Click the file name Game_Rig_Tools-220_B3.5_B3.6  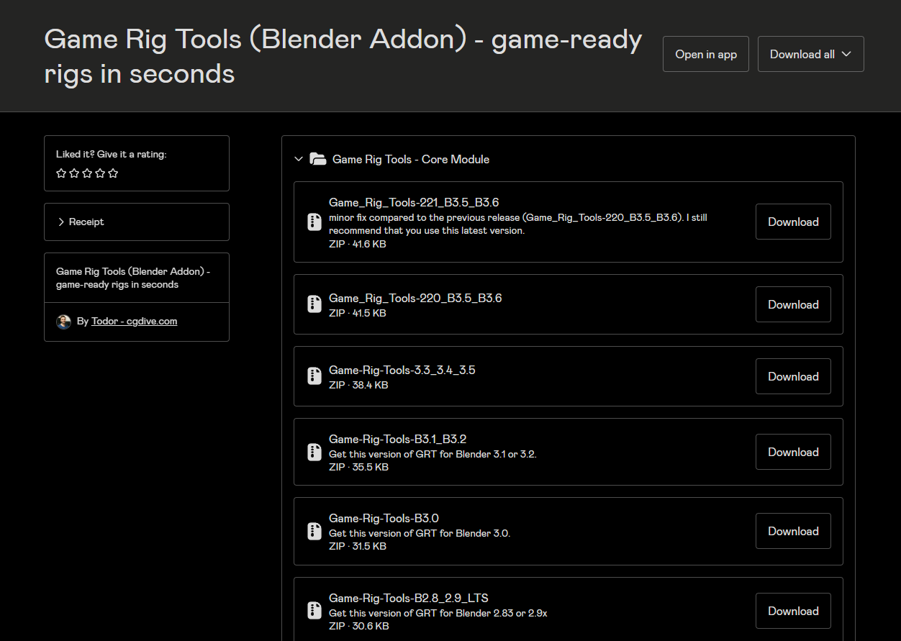click(x=415, y=298)
